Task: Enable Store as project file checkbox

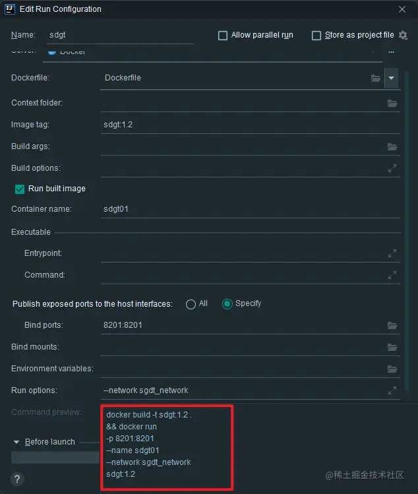Action: [316, 36]
